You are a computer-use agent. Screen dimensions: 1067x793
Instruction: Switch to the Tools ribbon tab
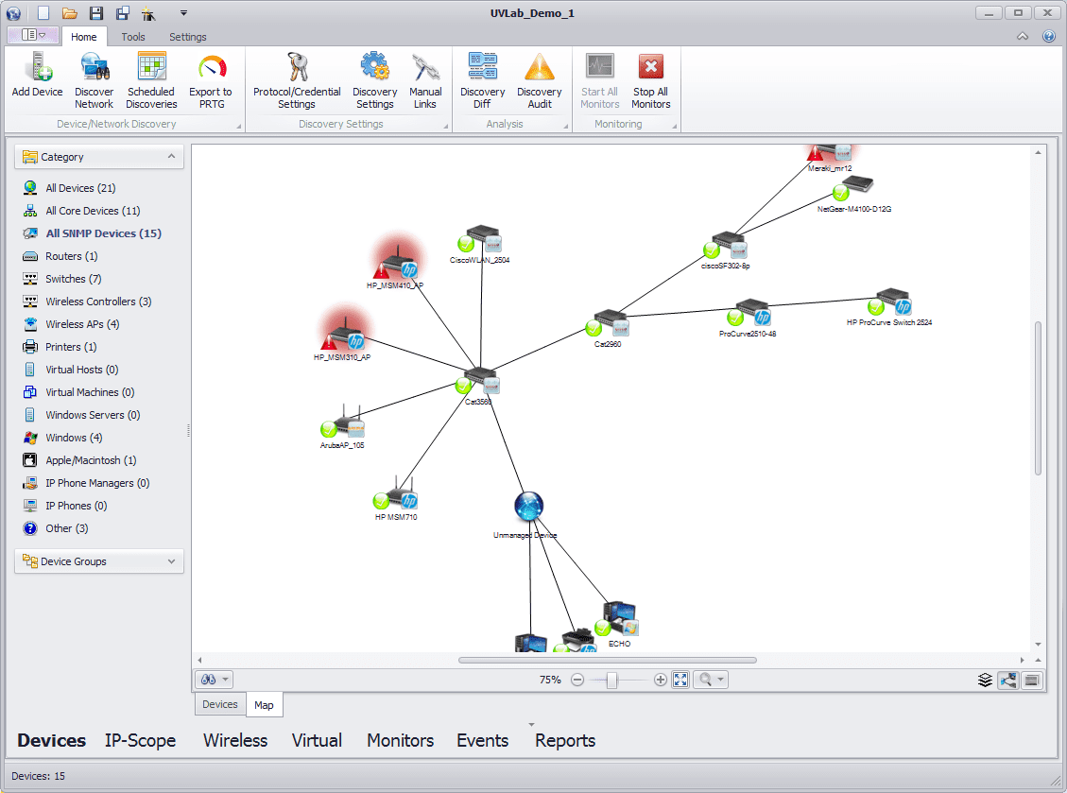132,37
